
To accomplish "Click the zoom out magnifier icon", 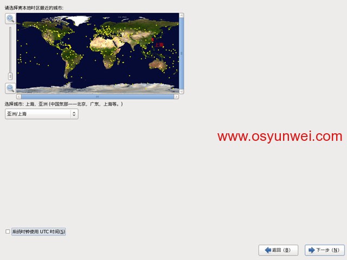I will coord(10,88).
